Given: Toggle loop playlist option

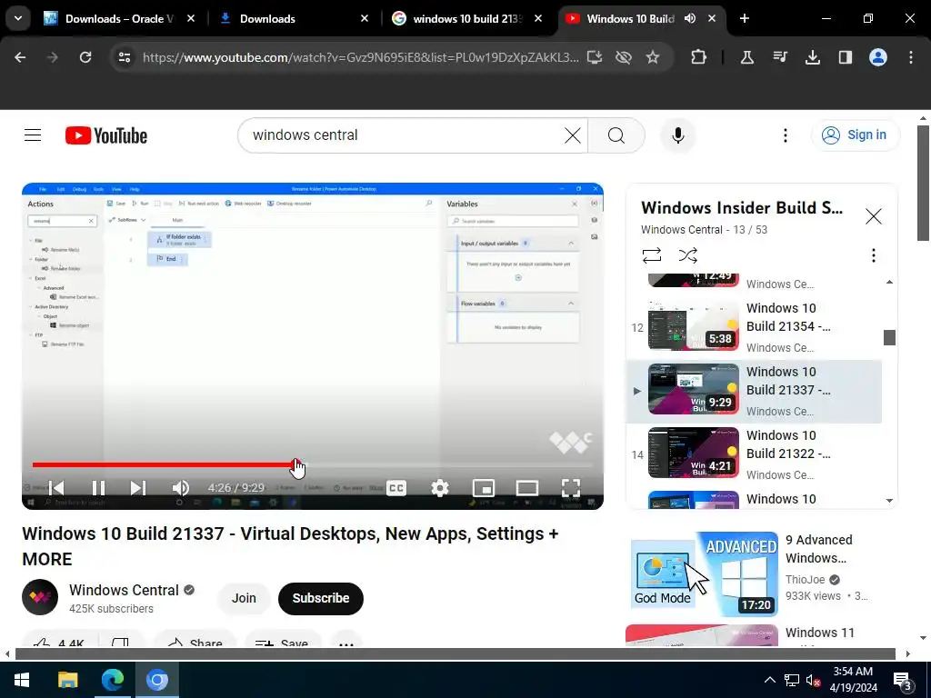Looking at the screenshot, I should pyautogui.click(x=651, y=255).
